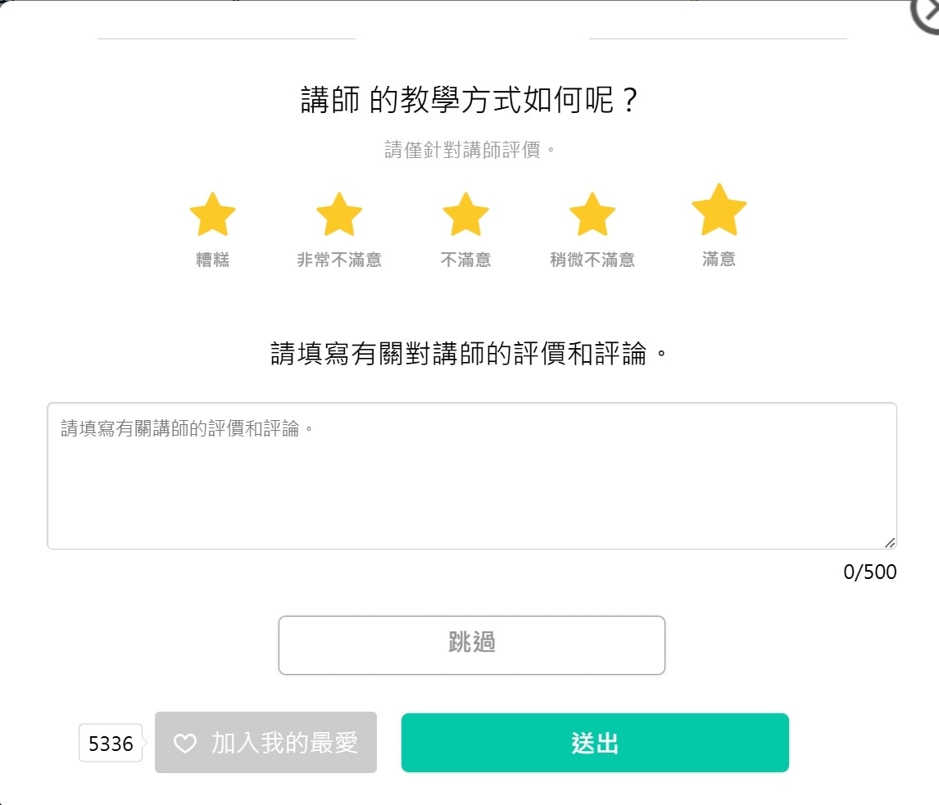
Task: Rate one star labeled 糟糕
Action: (x=212, y=215)
